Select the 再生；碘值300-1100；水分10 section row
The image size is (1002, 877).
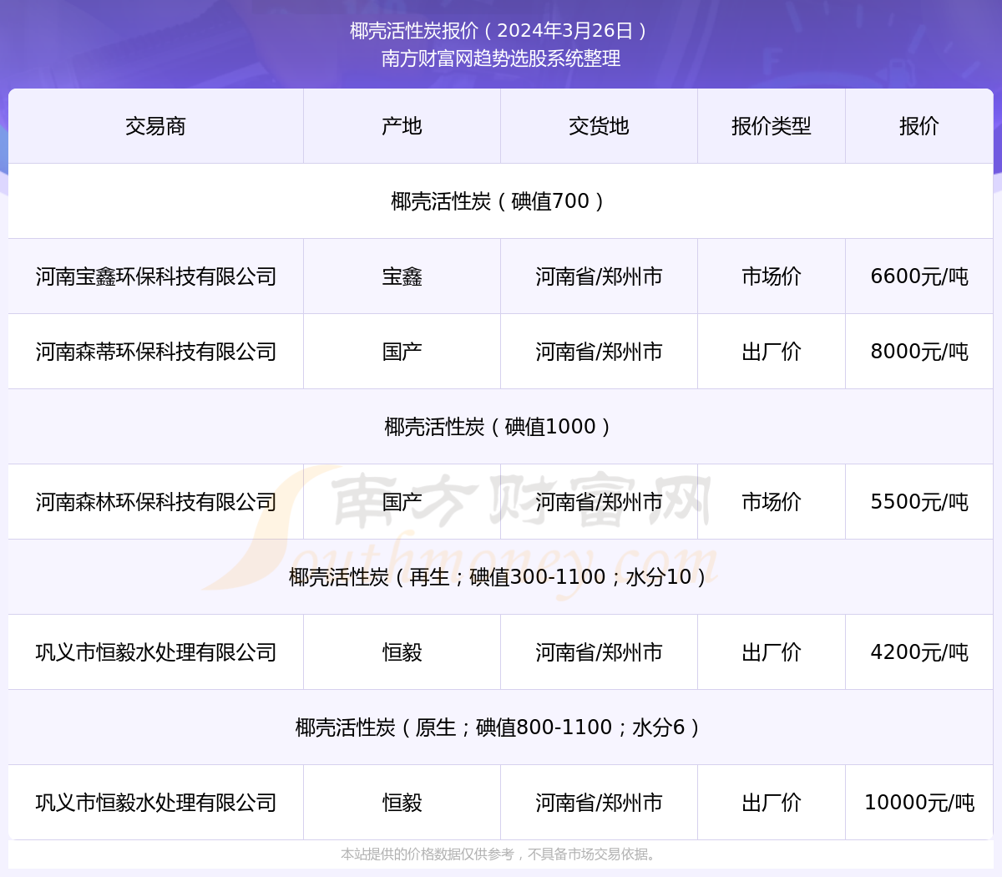[501, 577]
